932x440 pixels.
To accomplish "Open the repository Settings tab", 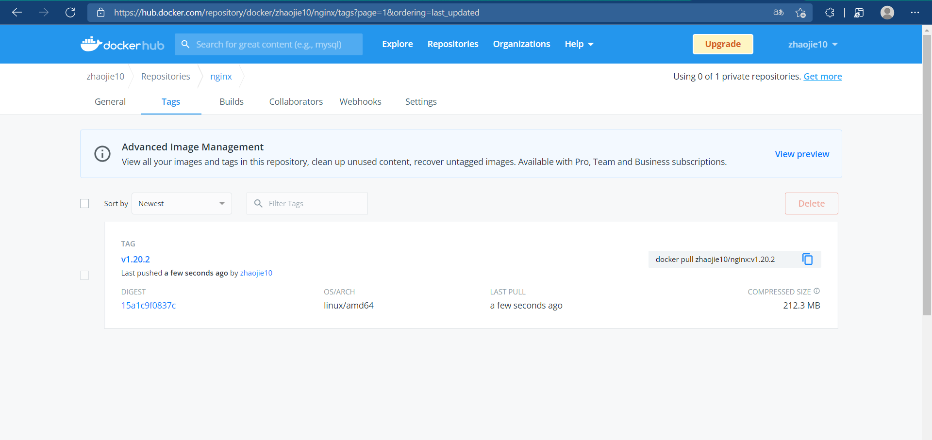I will (421, 101).
